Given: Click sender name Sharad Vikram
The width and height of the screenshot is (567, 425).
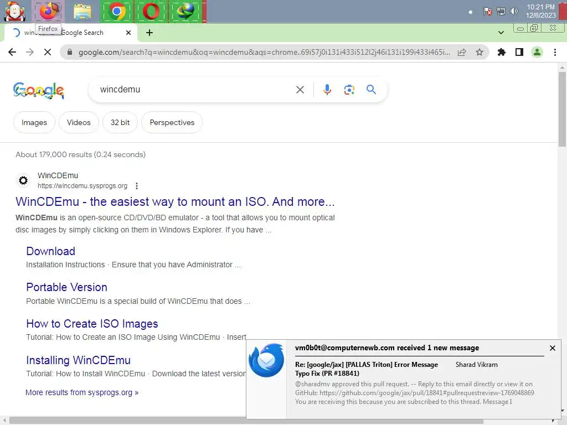Looking at the screenshot, I should (x=476, y=365).
